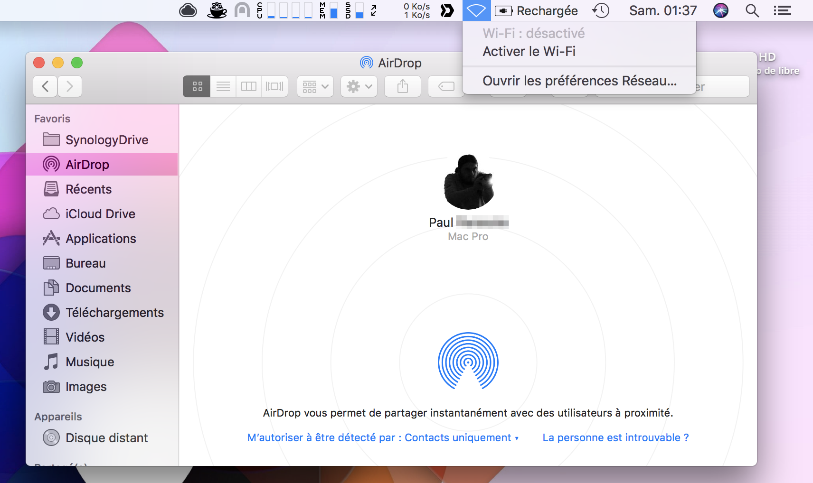813x483 pixels.
Task: Click the Wi-Fi menu bar icon
Action: click(476, 10)
